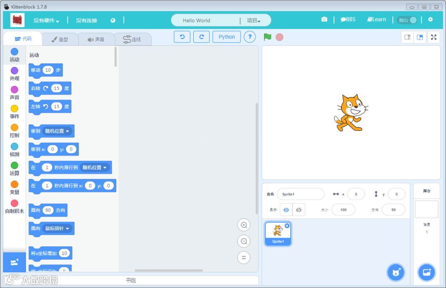446x288 pixels.
Task: Click the globe connection icon
Action: click(113, 21)
